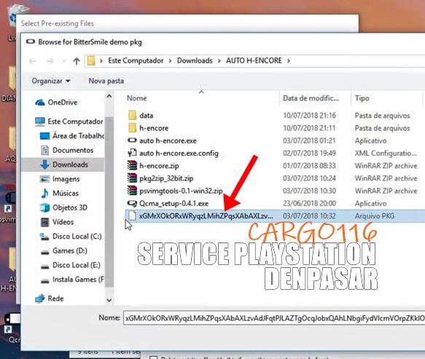Click the Vídeos film icon

tap(44, 222)
